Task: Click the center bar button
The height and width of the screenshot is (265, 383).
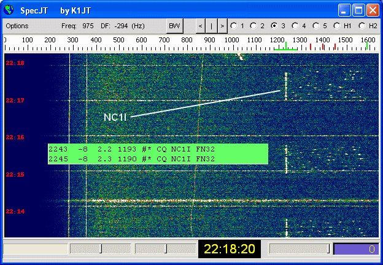Action: click(211, 26)
